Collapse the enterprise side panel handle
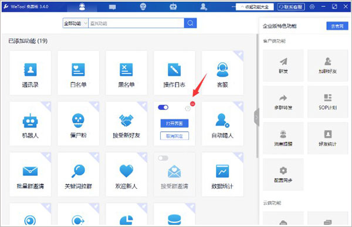The width and height of the screenshot is (352, 227). [x=256, y=117]
